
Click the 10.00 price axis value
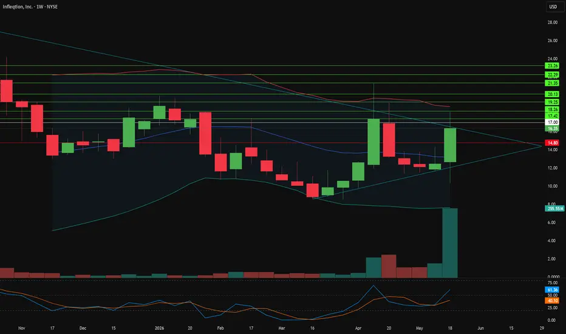pos(552,186)
